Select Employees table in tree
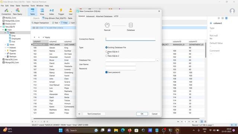Viewport: 238px width, 134px height. (x=16, y=39)
